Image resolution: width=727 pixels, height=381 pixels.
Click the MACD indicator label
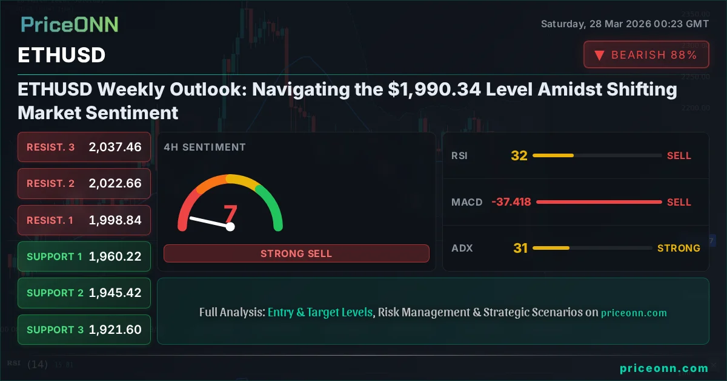click(467, 202)
